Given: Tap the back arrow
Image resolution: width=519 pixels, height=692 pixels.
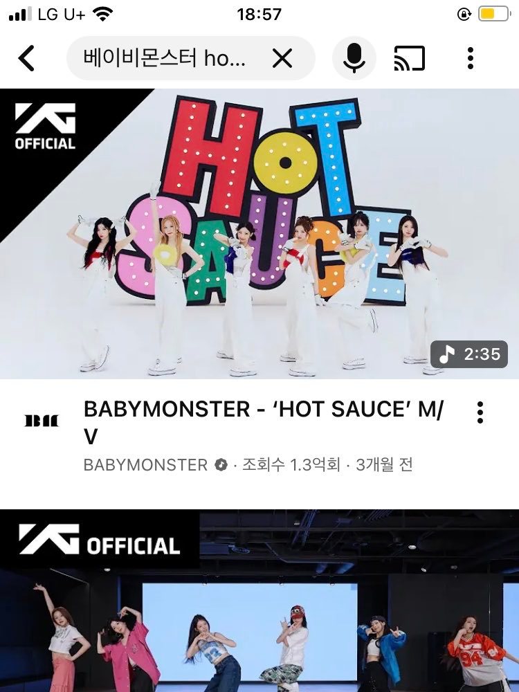Looking at the screenshot, I should [x=26, y=58].
